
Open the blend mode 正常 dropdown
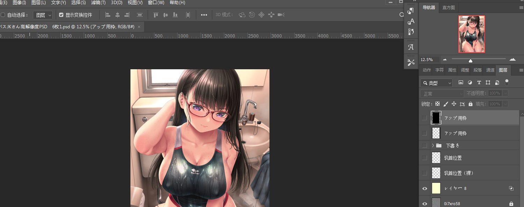(443, 94)
